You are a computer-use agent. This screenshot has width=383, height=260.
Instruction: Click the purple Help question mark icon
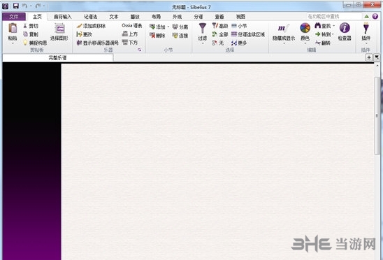[x=375, y=16]
